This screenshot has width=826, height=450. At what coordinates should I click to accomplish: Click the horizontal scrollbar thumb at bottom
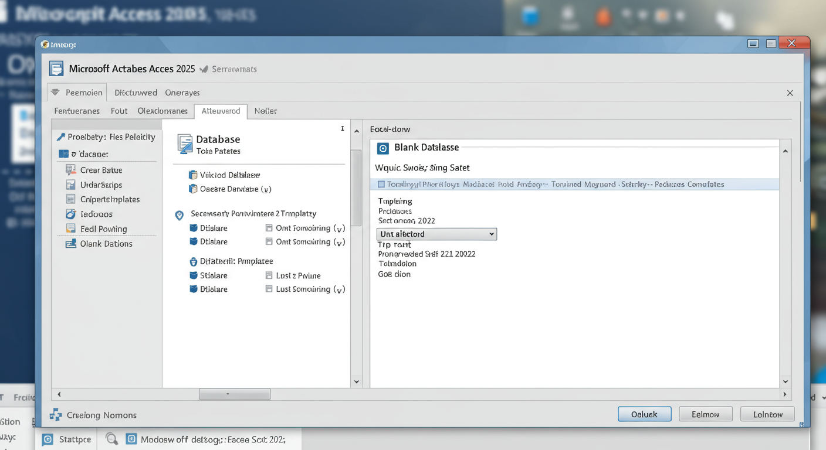(x=234, y=394)
